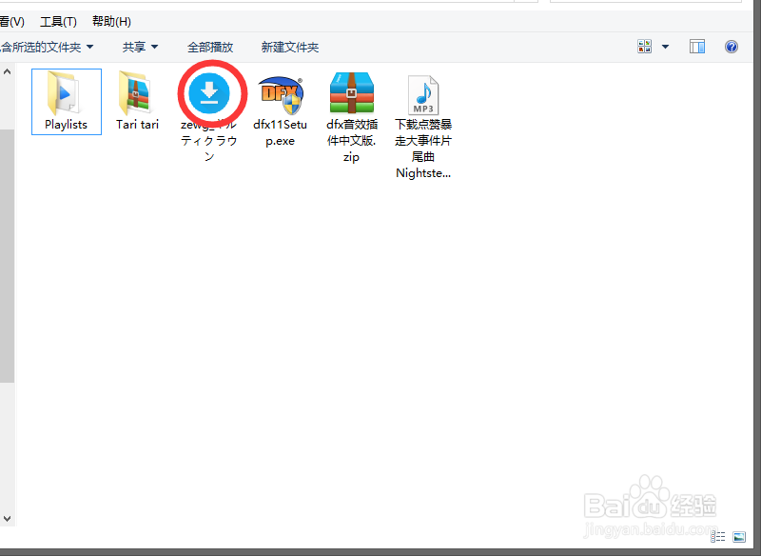Click the 新建文件夹 button
761x556 pixels.
[290, 47]
